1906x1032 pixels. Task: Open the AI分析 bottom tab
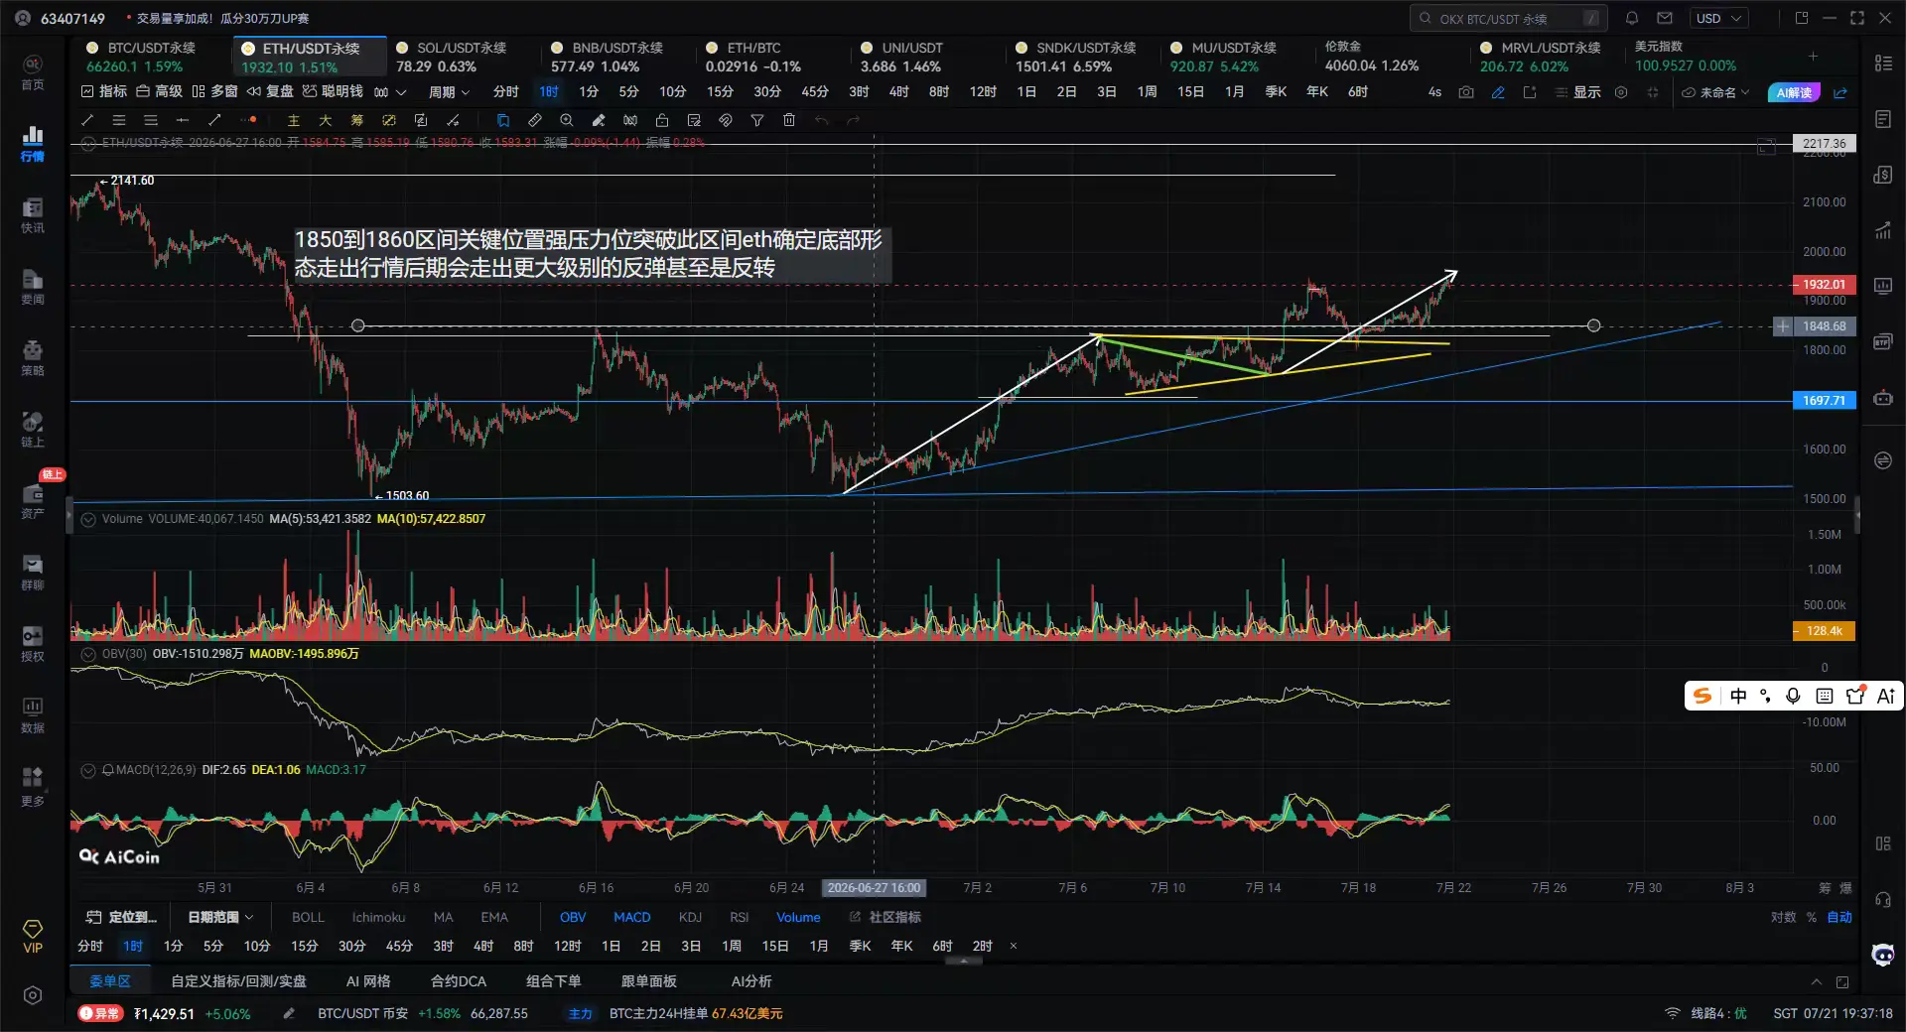pos(751,980)
